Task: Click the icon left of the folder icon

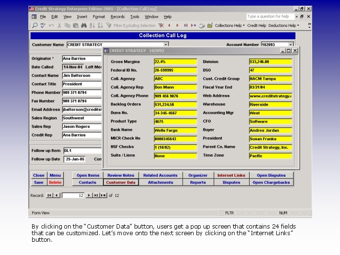Action: point(202,25)
